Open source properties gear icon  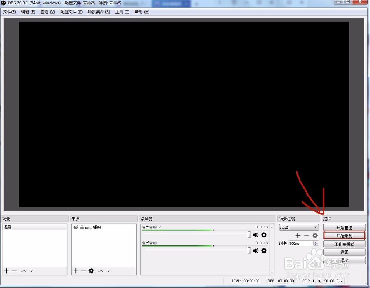(91, 271)
